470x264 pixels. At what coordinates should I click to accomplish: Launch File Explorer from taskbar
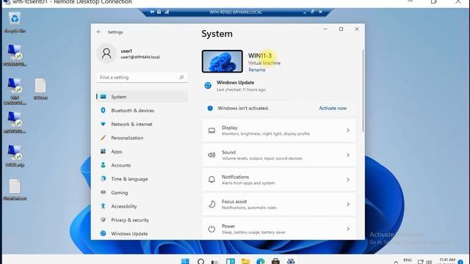click(245, 261)
